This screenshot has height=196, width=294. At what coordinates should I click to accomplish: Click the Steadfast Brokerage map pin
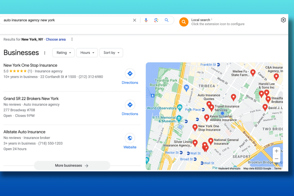pos(268,100)
